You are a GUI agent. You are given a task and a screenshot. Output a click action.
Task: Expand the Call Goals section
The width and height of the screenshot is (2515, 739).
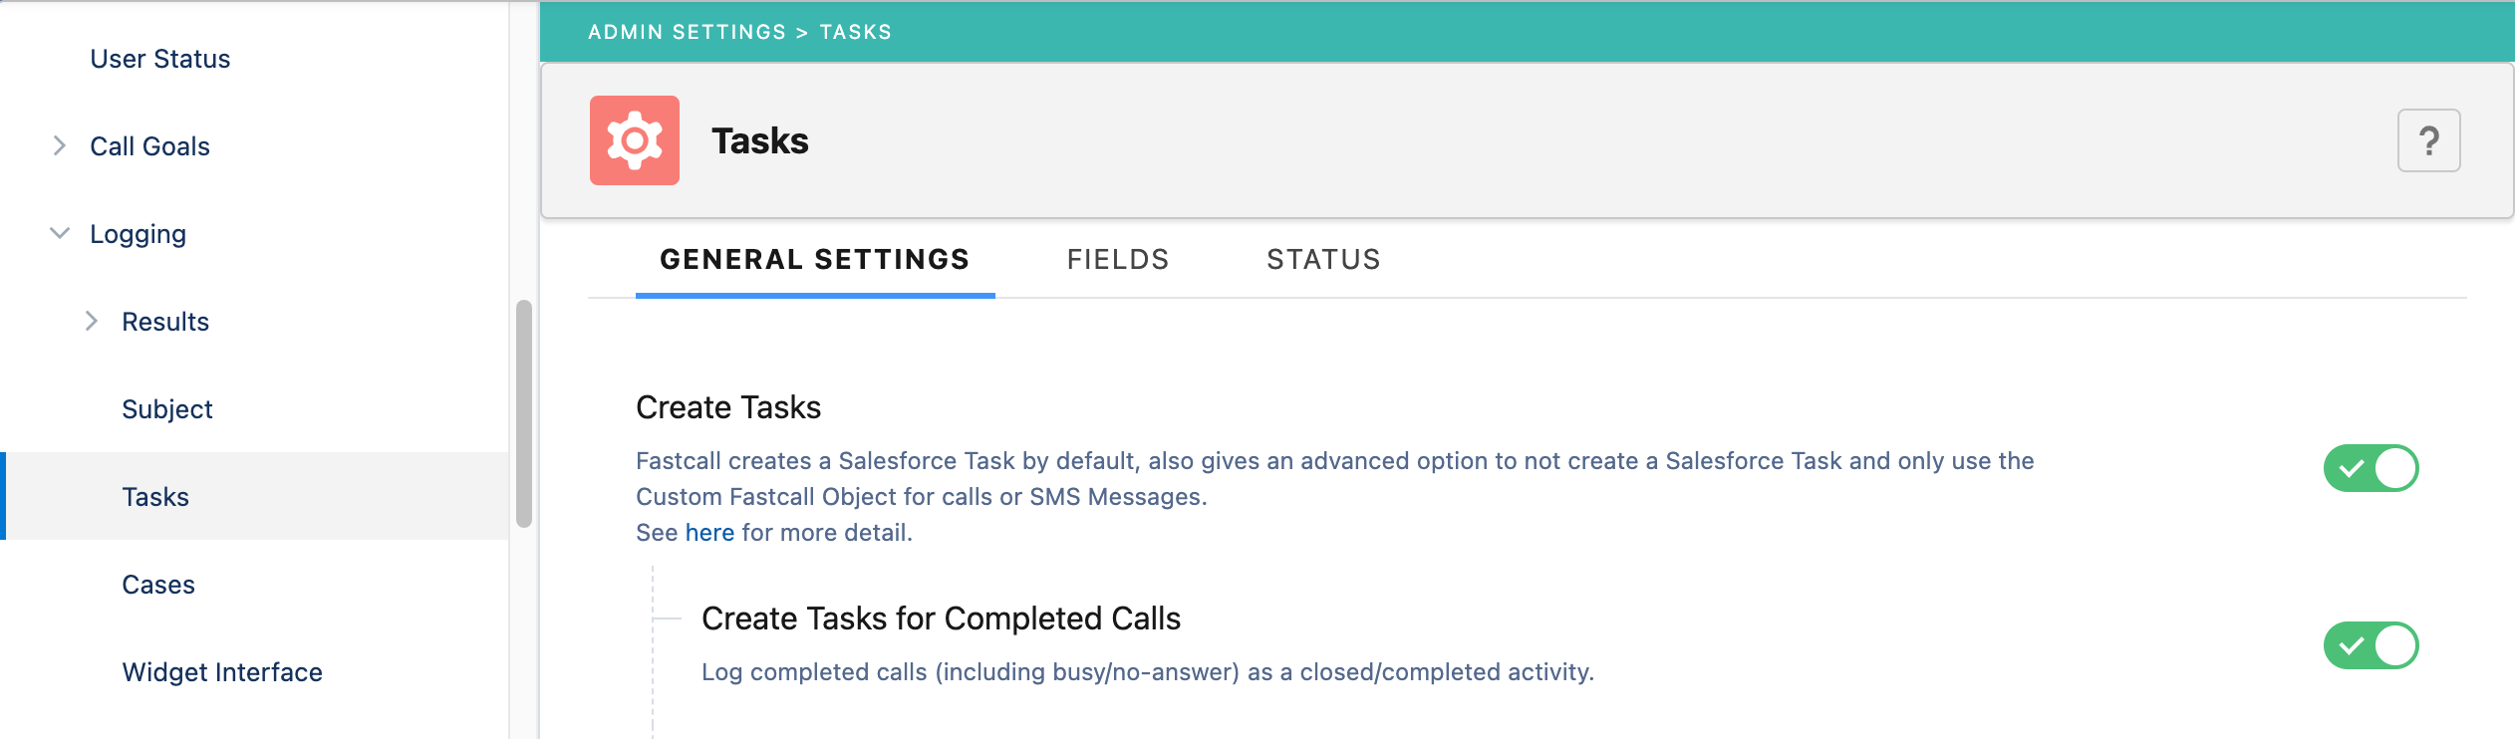[x=60, y=146]
